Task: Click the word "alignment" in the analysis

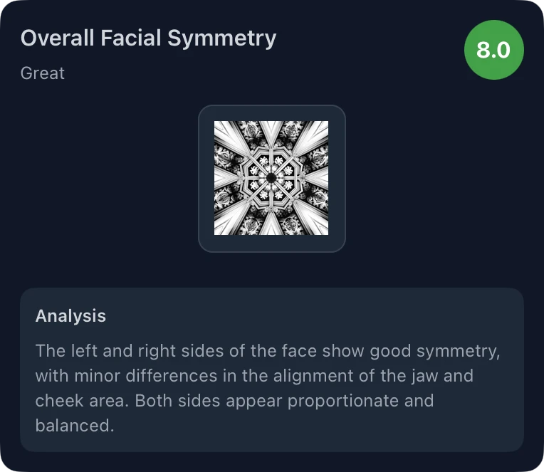Action: tap(318, 375)
